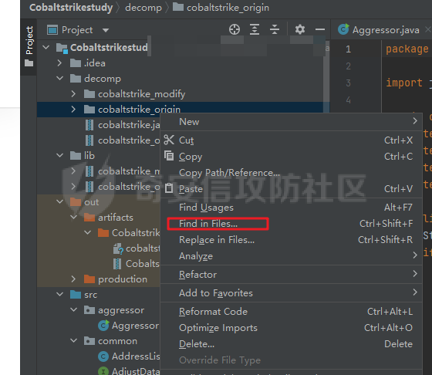The width and height of the screenshot is (432, 375).
Task: Open the Project view dropdown arrow
Action: pos(106,30)
